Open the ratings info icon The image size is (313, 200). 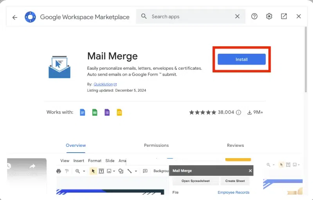pos(239,113)
